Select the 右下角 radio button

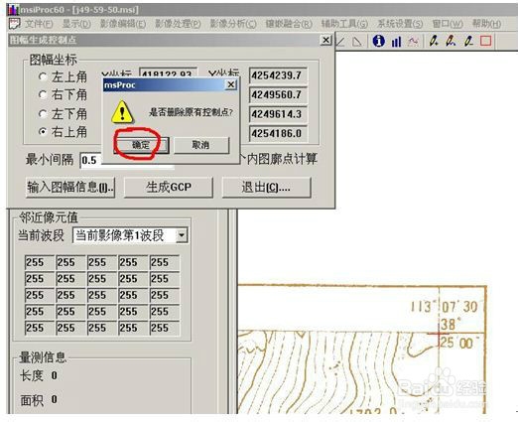tap(43, 94)
